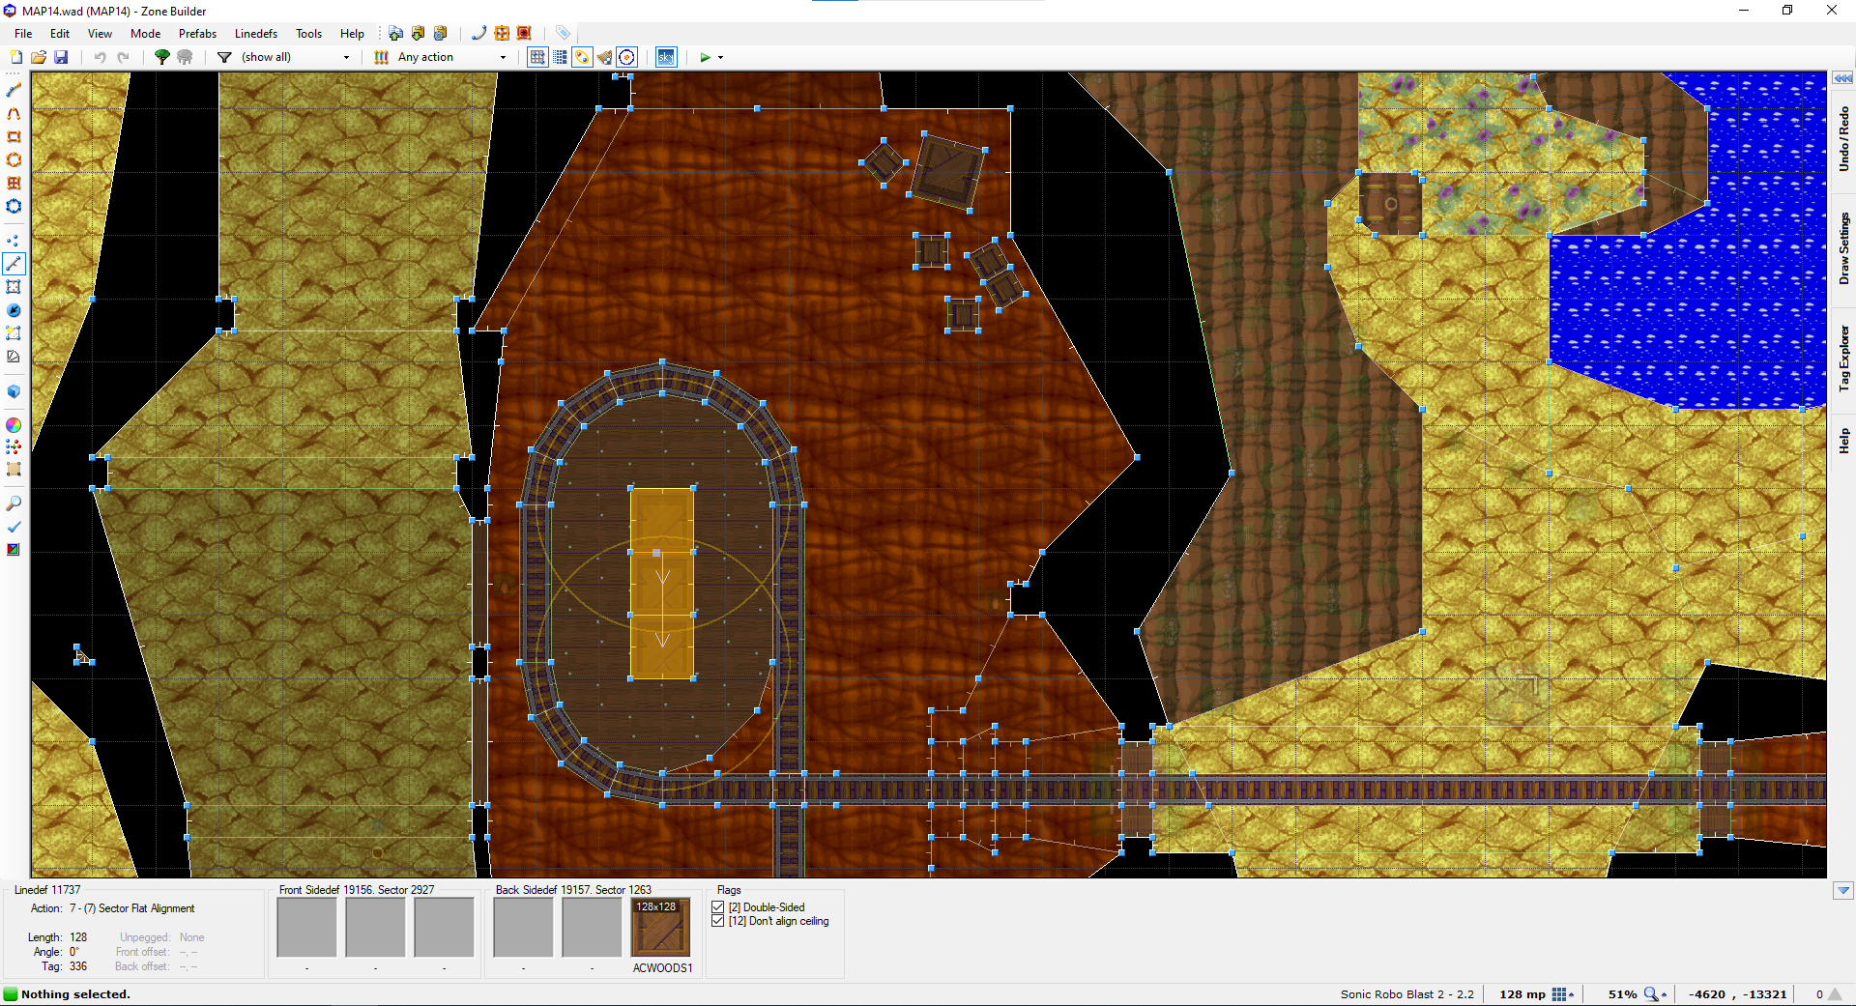Open the Tools menu
Viewport: 1856px width, 1006px height.
click(308, 33)
